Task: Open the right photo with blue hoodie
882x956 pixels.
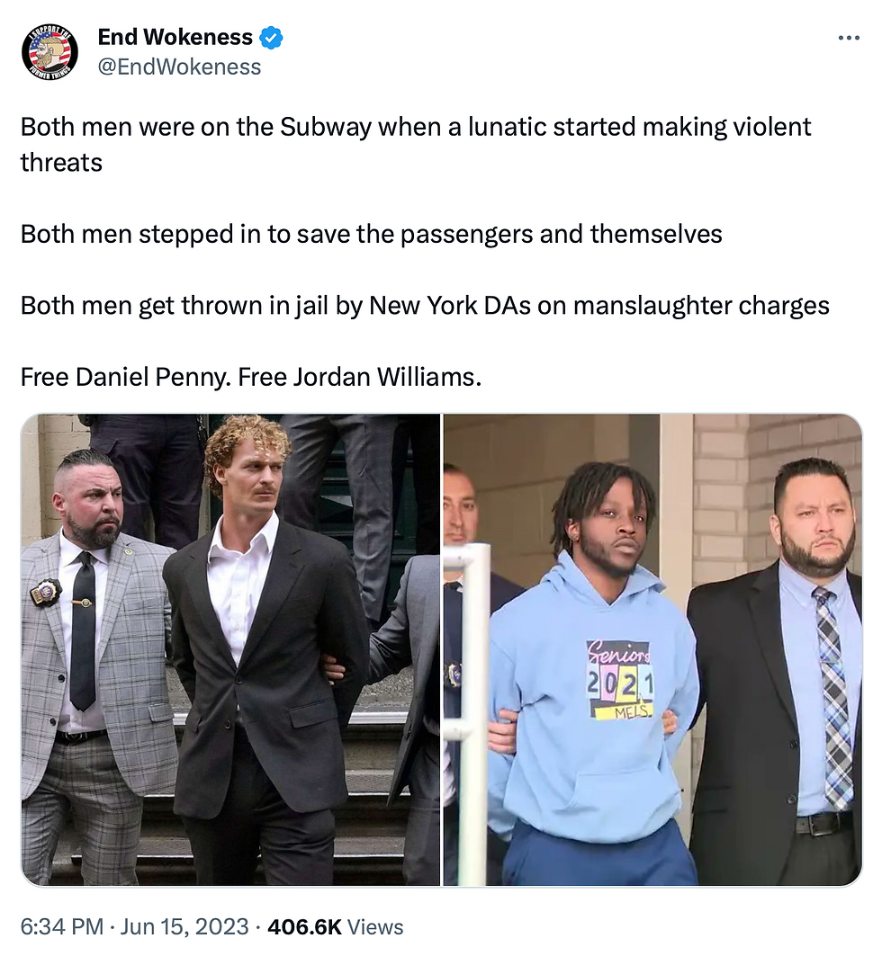Action: pos(652,650)
